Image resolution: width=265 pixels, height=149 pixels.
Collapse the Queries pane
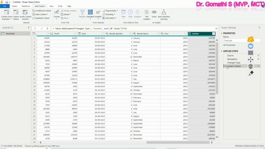coord(29,27)
